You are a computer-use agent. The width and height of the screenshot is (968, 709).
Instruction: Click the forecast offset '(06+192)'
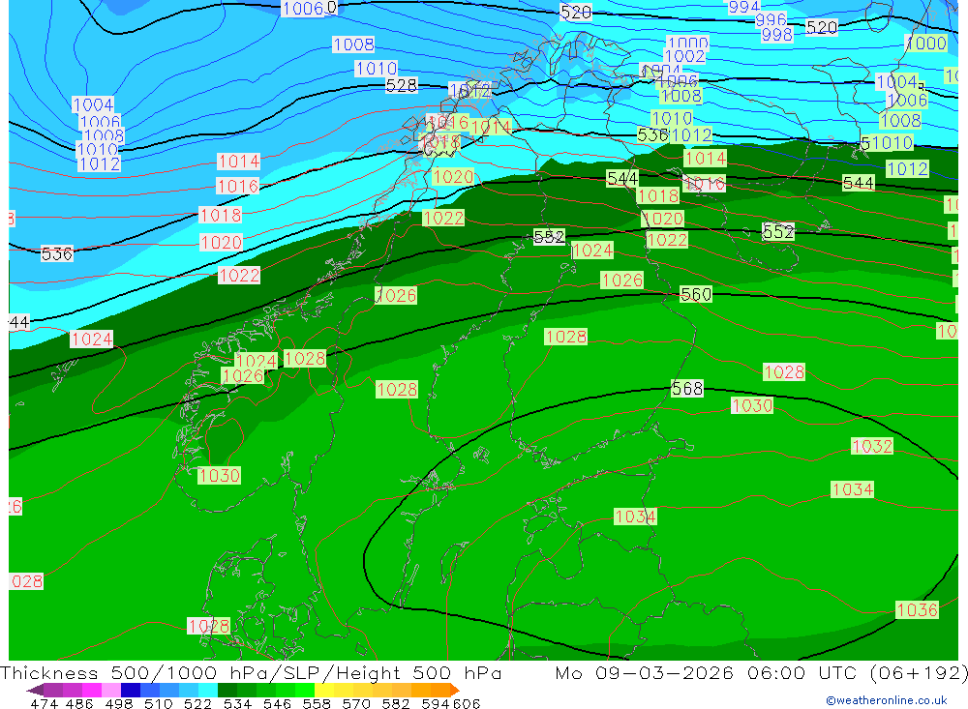pyautogui.click(x=919, y=672)
